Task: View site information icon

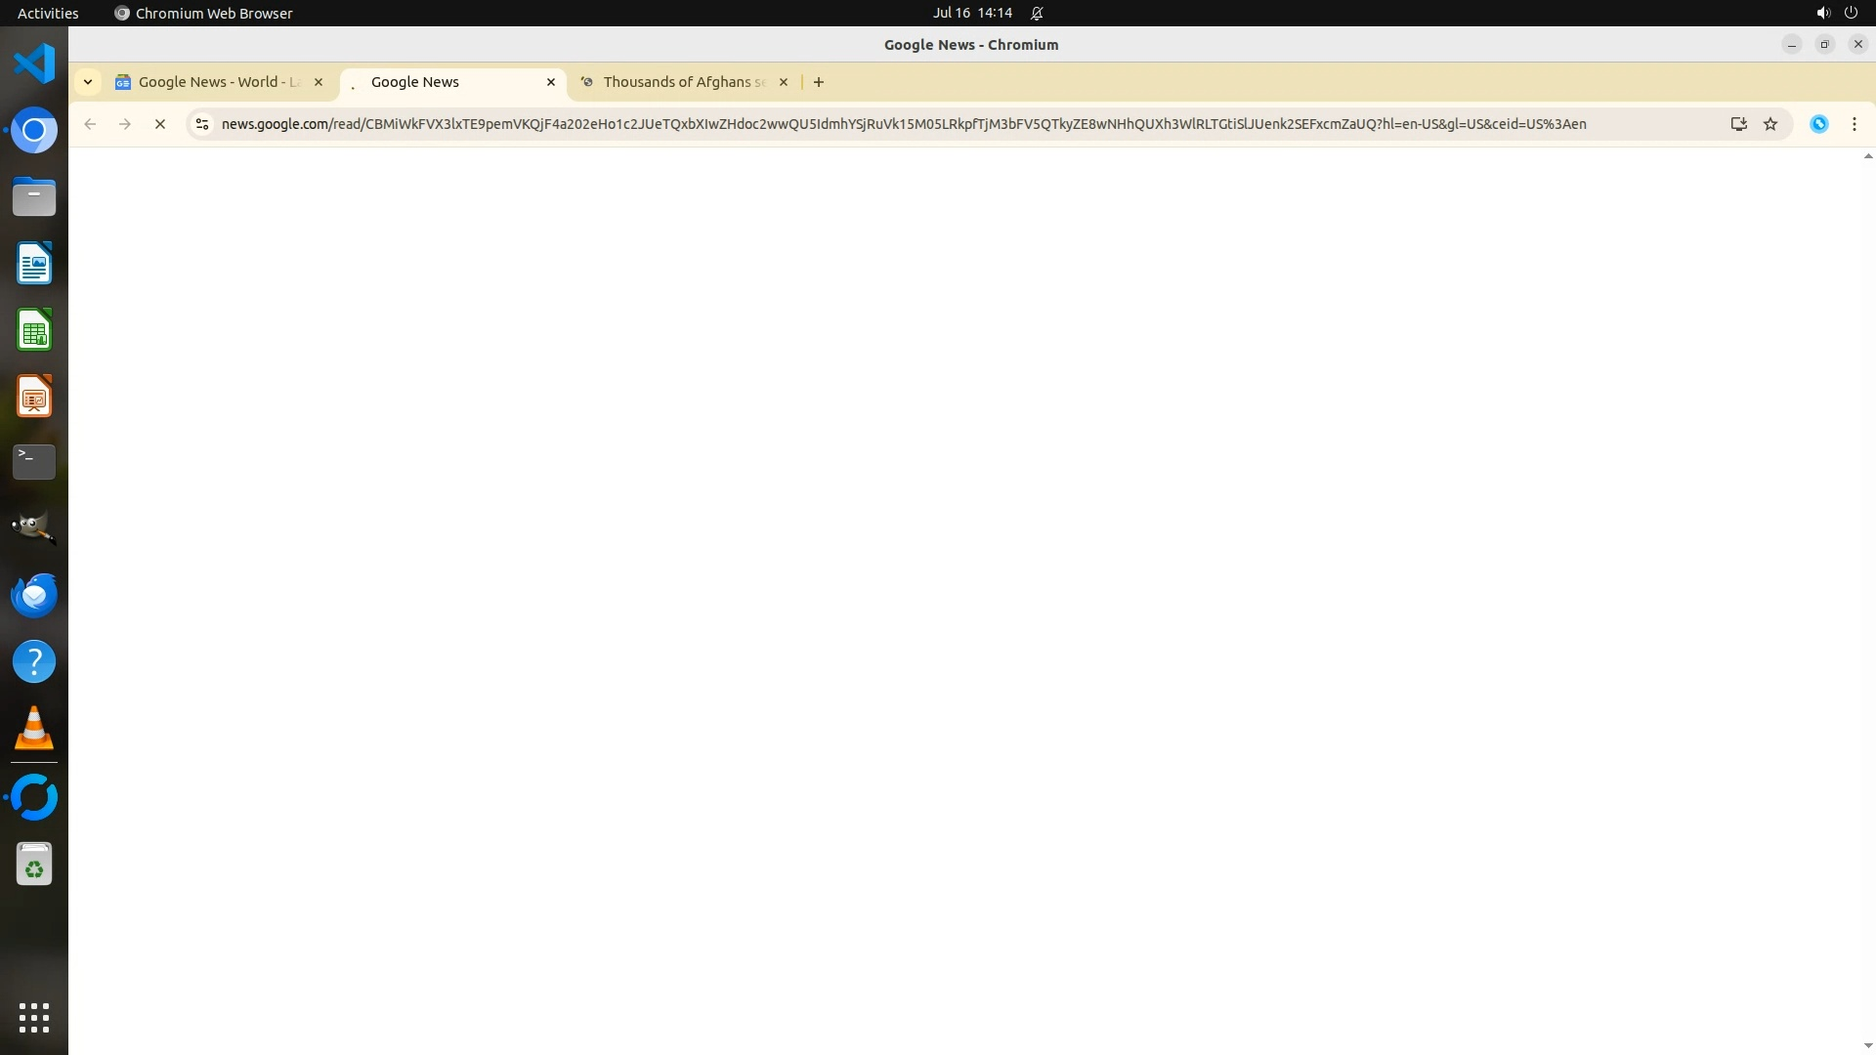Action: pyautogui.click(x=202, y=124)
